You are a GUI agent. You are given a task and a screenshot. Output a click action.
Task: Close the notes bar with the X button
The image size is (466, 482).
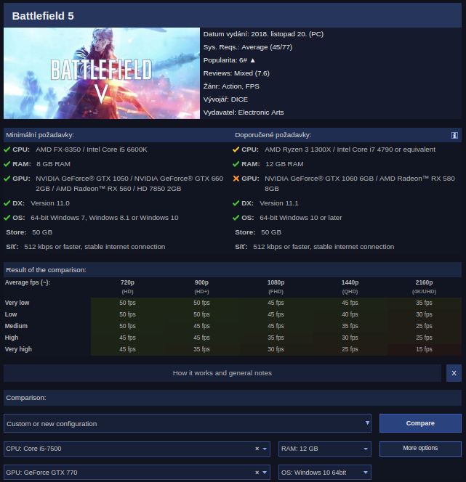(454, 373)
